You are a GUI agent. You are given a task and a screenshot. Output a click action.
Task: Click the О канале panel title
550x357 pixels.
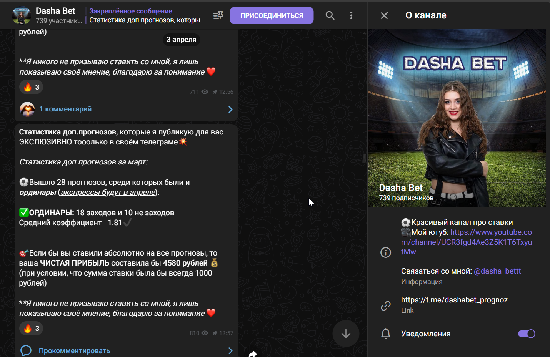(x=426, y=15)
